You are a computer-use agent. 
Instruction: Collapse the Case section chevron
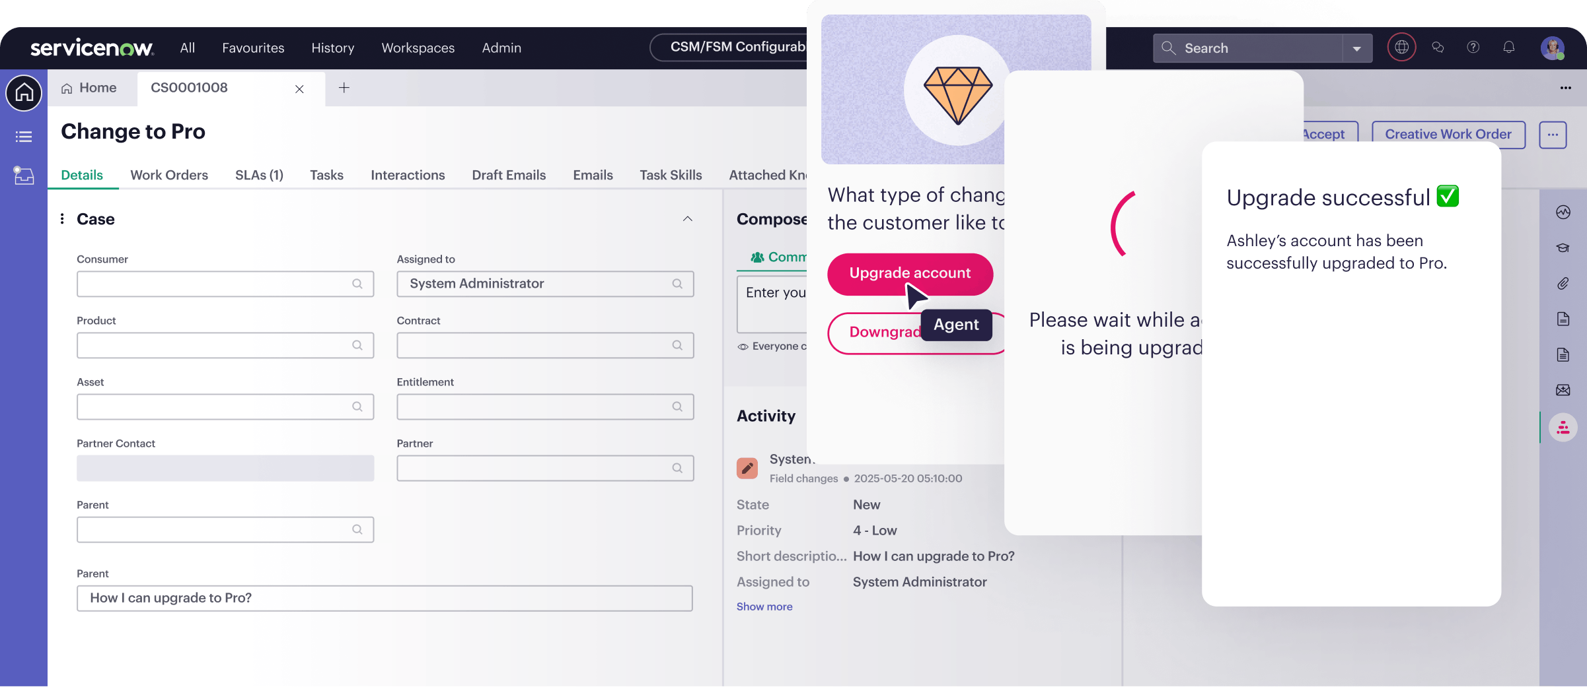[688, 219]
